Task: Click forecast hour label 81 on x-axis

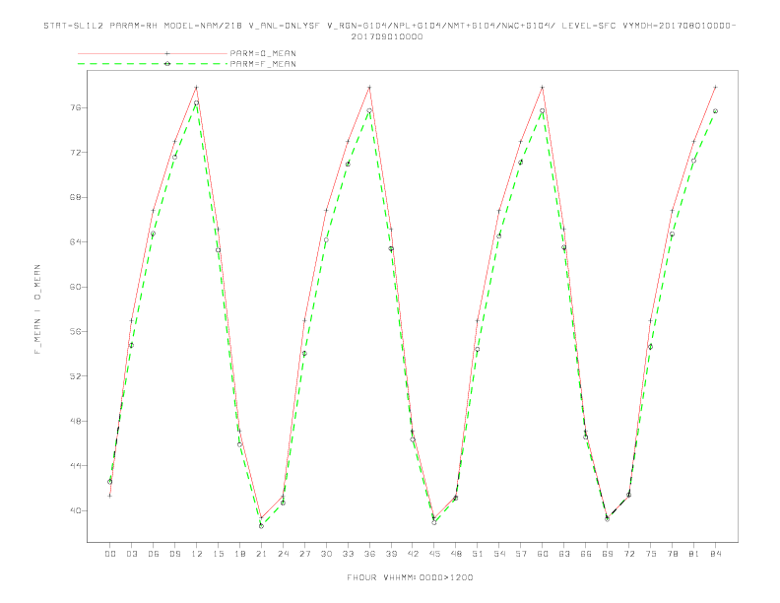Action: 694,554
